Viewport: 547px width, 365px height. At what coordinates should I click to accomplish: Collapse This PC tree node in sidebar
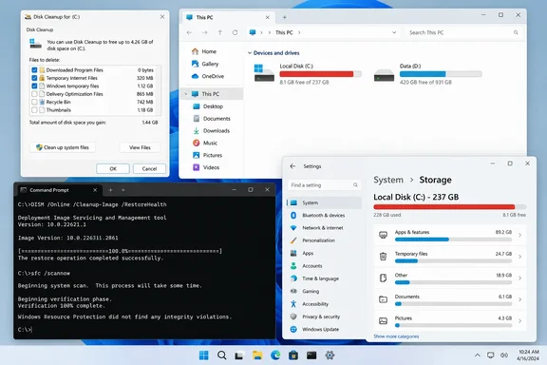[x=186, y=94]
